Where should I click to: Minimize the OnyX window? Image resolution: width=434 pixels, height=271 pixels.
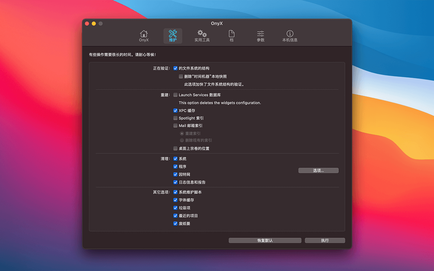pyautogui.click(x=94, y=23)
